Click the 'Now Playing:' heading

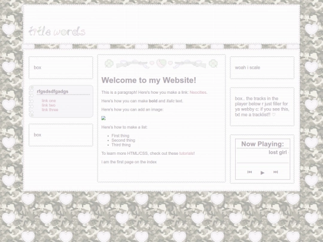[x=263, y=144]
